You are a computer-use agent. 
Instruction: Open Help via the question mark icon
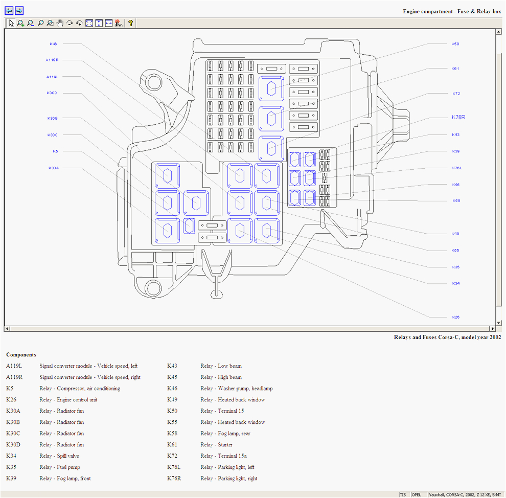click(x=130, y=23)
